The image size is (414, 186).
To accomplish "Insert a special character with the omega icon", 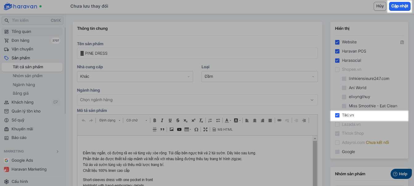I will 196,129.
